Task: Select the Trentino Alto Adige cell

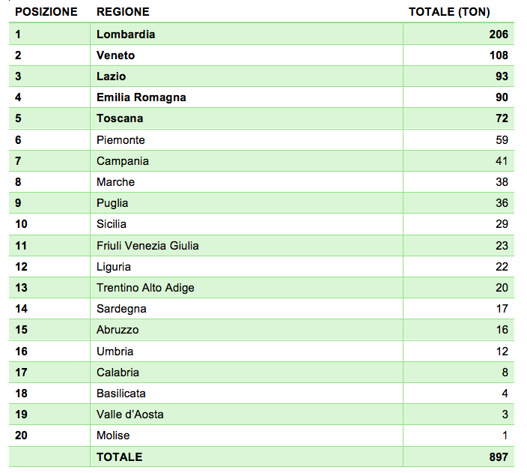Action: point(145,288)
